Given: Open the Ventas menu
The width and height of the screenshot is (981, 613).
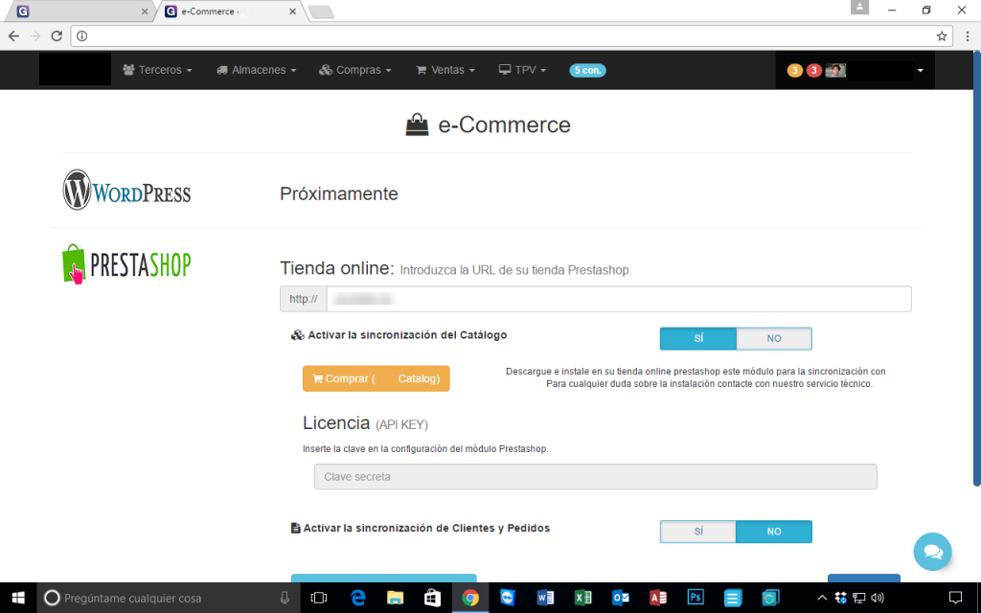Looking at the screenshot, I should (445, 70).
